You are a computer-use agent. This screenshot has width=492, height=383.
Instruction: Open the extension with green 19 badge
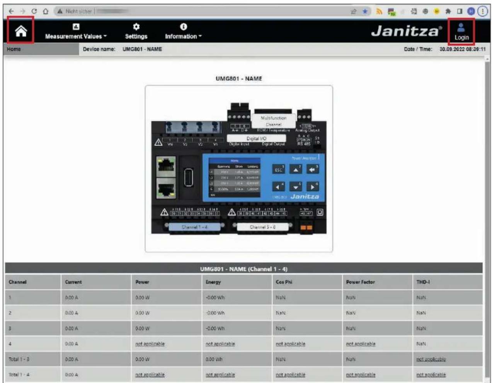[392, 12]
